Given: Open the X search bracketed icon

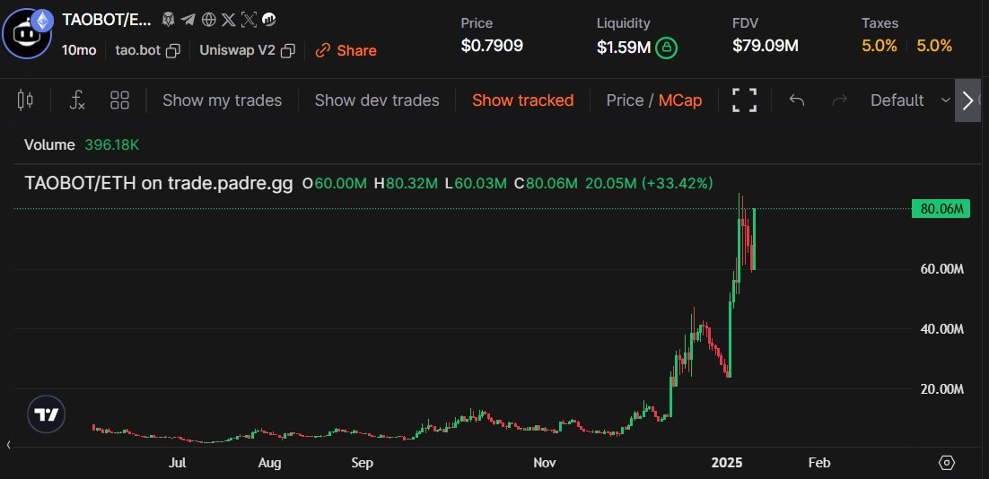Looking at the screenshot, I should [x=249, y=20].
